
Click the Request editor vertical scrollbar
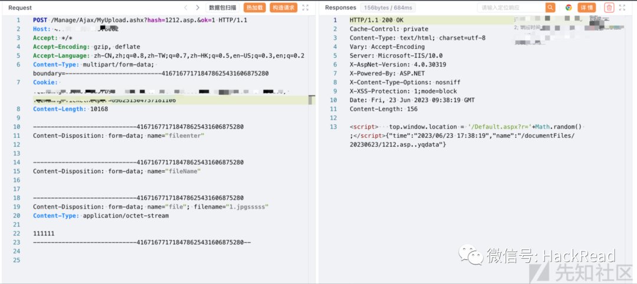click(311, 100)
